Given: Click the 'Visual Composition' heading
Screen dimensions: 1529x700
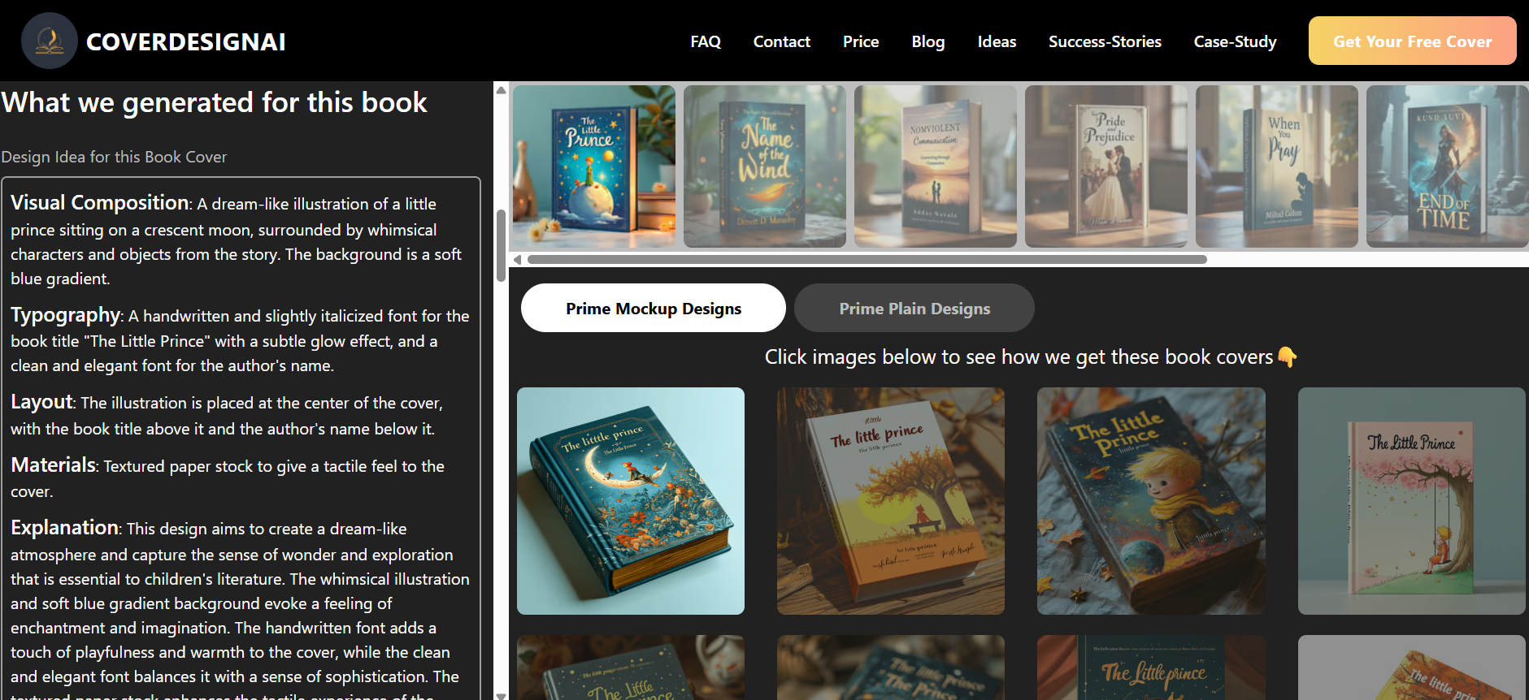Looking at the screenshot, I should (x=100, y=202).
